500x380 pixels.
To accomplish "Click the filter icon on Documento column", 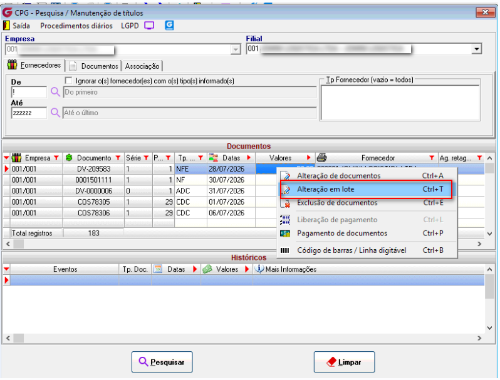I will [x=118, y=158].
